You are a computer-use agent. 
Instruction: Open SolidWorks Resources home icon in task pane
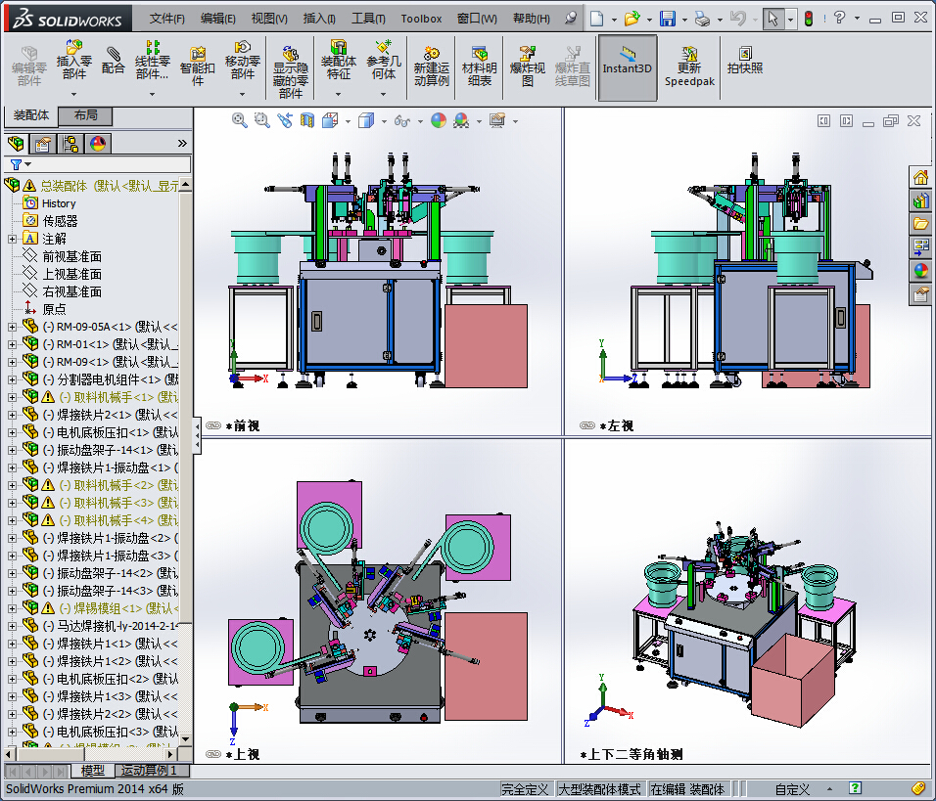pyautogui.click(x=920, y=177)
